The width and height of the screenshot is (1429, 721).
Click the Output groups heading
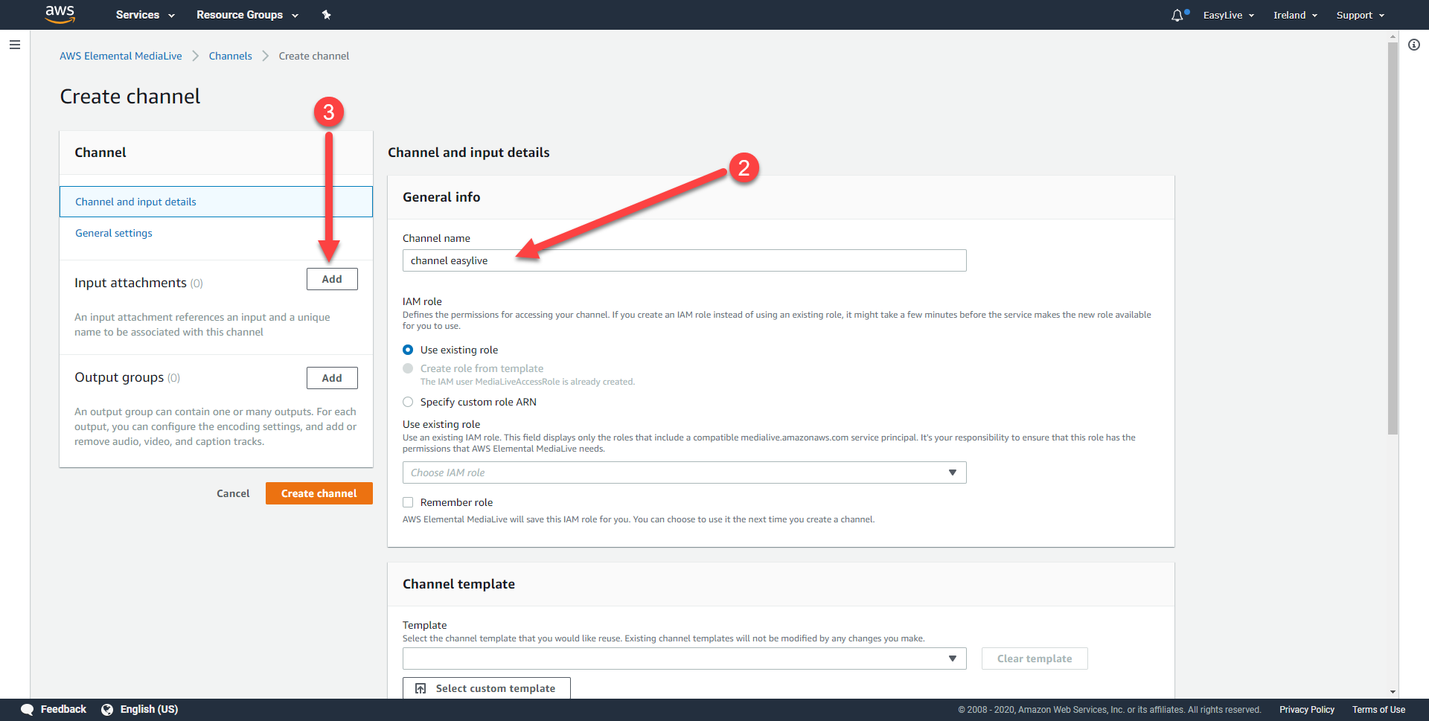(x=119, y=377)
